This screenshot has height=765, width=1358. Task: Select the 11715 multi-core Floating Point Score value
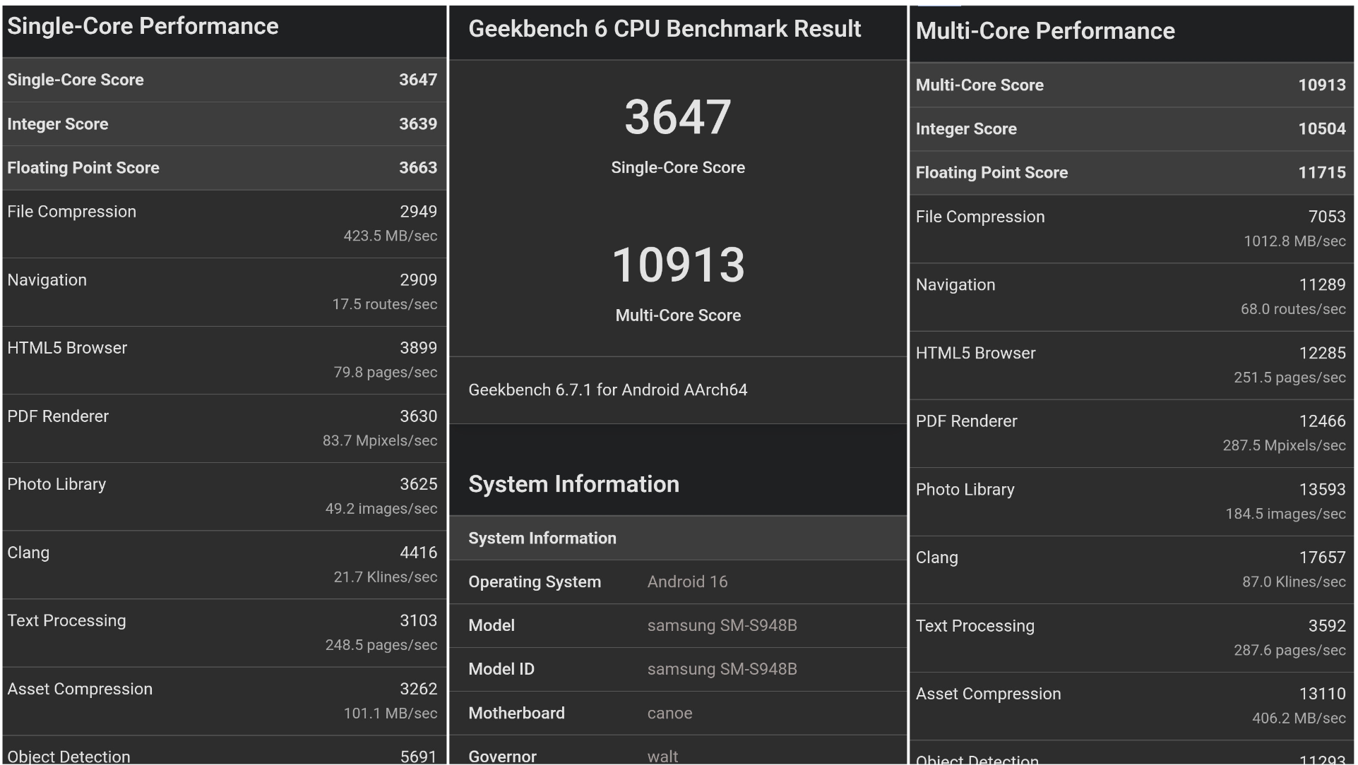pyautogui.click(x=1322, y=173)
